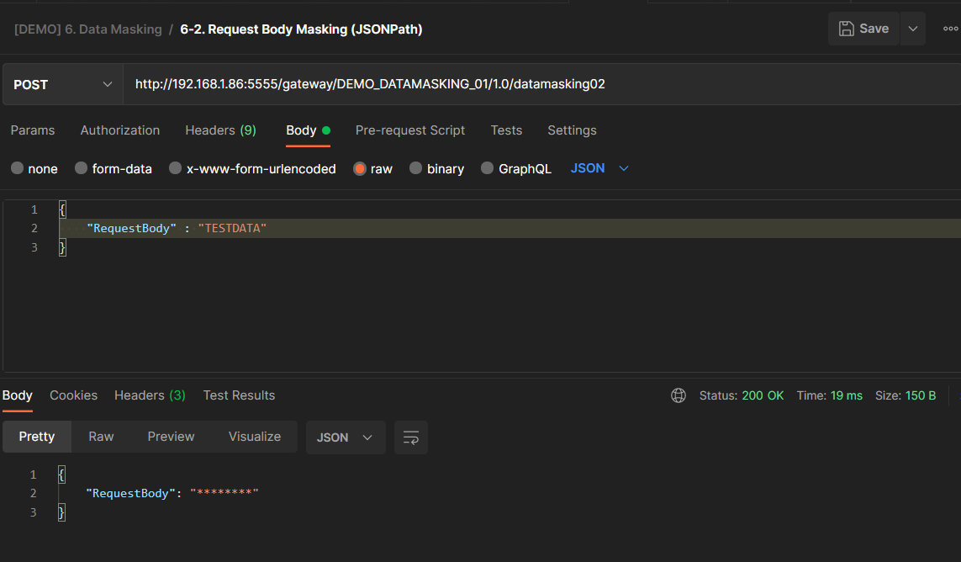View the response Test Results tab
961x562 pixels.
click(239, 395)
